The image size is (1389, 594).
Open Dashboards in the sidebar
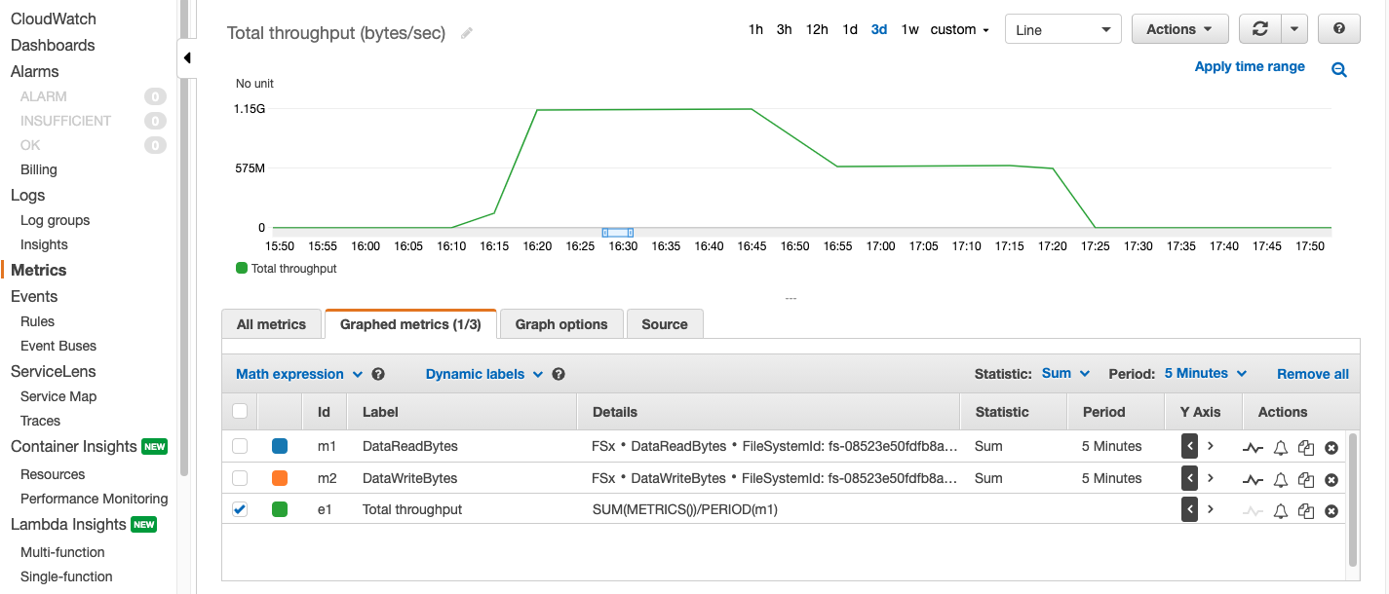coord(53,45)
